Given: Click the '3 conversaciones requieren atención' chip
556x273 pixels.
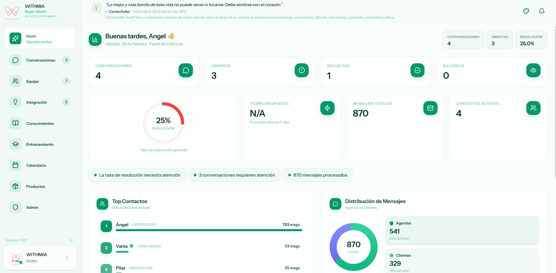Looking at the screenshot, I should (234, 175).
